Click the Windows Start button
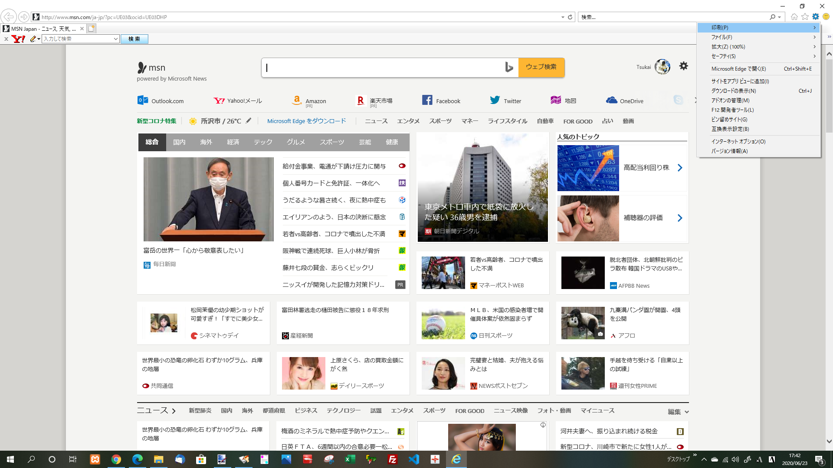The width and height of the screenshot is (833, 468). coord(10,459)
